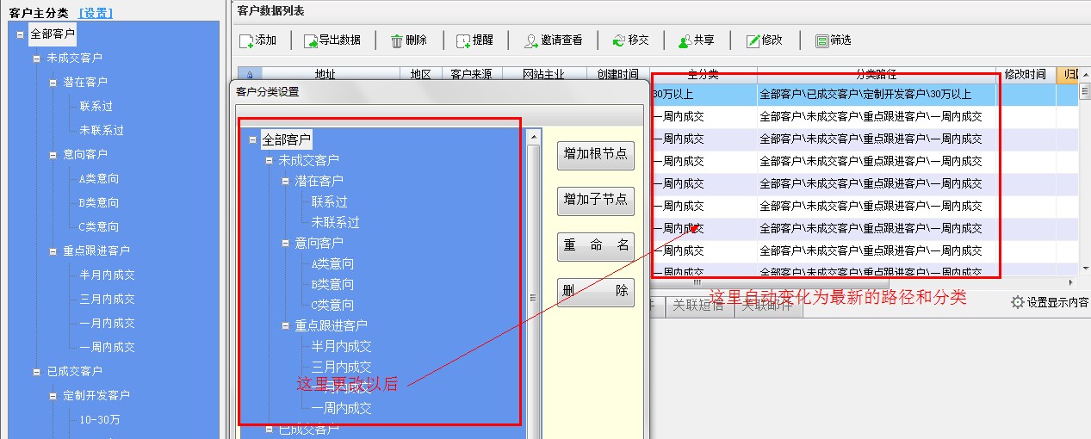The width and height of the screenshot is (1091, 439).
Task: Collapse 全部客户 in the 客户分类设置 dialog
Action: coord(252,139)
